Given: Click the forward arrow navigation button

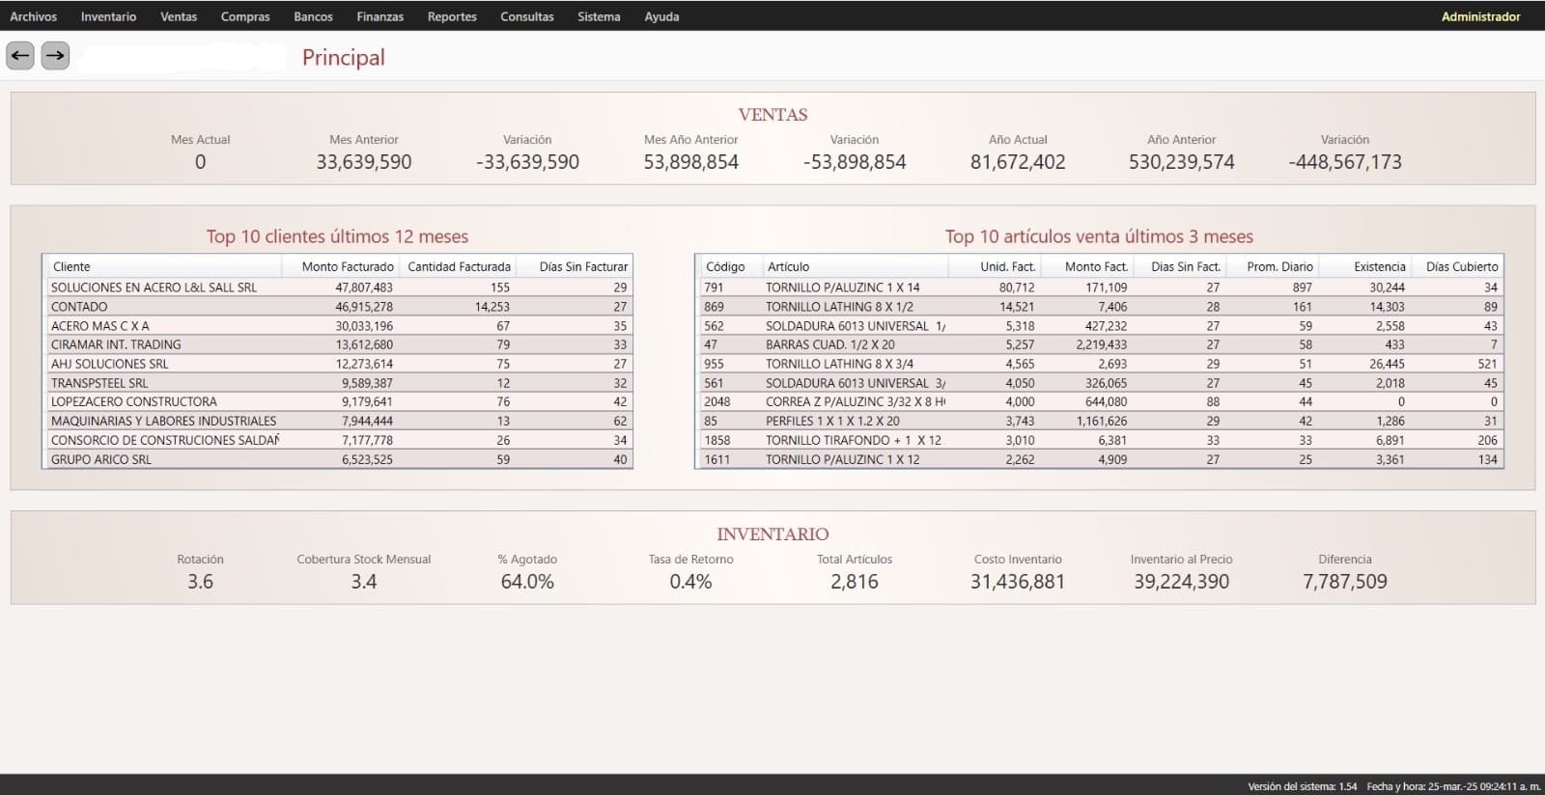Looking at the screenshot, I should click(x=55, y=56).
